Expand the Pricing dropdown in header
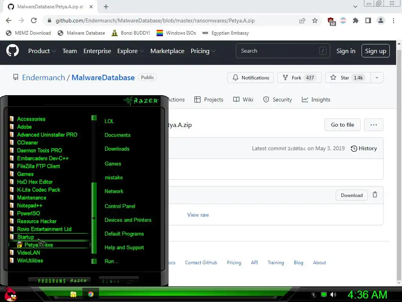The image size is (402, 302). (x=203, y=51)
